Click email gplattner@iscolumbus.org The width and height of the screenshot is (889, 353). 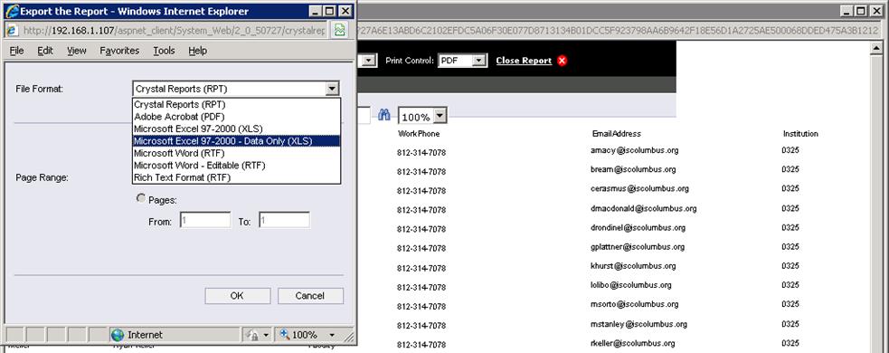[638, 247]
